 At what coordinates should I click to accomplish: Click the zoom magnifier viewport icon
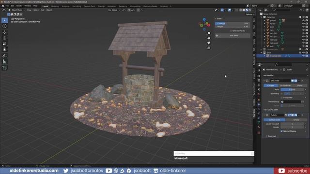point(209,33)
